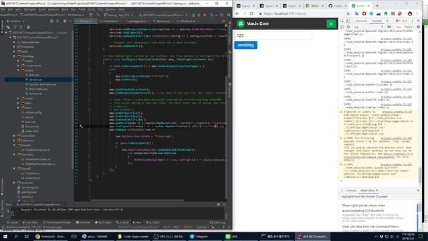Open Solution explorer settings gear
Image resolution: width=428 pixels, height=241 pixels.
tap(65, 21)
